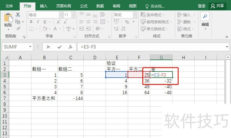The height and width of the screenshot is (138, 231).
Task: Switch to the 公式 tab
Action: tap(84, 6)
